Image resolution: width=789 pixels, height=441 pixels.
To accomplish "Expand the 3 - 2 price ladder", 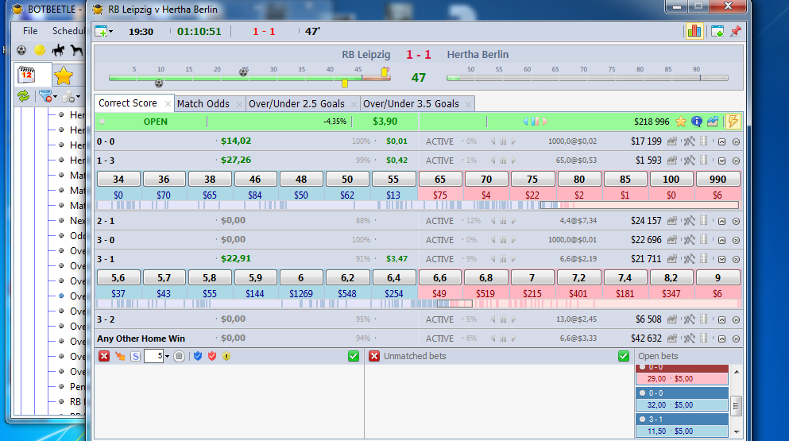I will click(x=721, y=319).
